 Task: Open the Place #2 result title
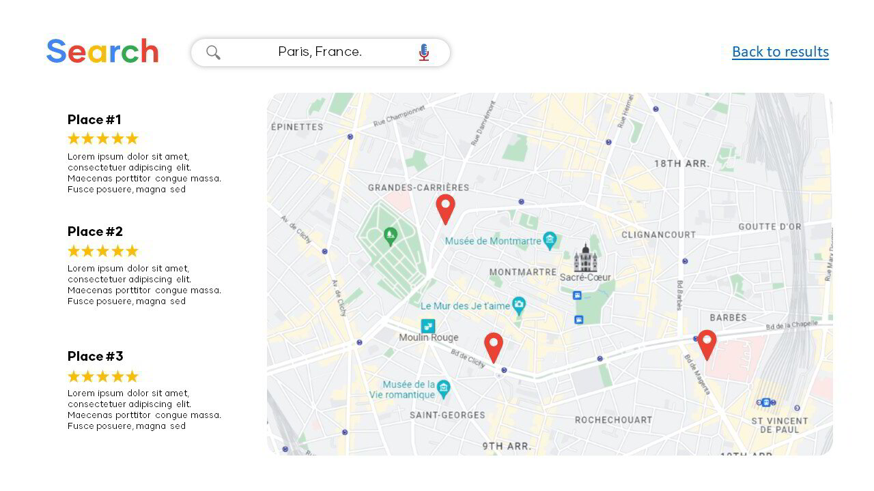95,232
